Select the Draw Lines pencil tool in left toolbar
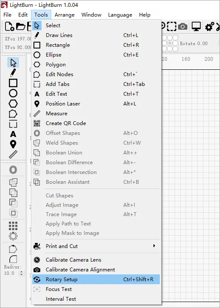This screenshot has width=220, height=308. pyautogui.click(x=13, y=73)
